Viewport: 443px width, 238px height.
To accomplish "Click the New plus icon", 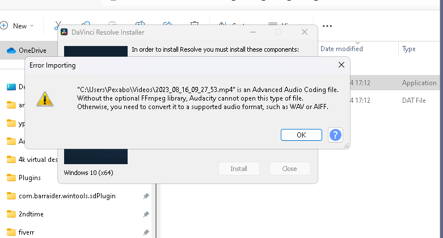I will [4, 26].
